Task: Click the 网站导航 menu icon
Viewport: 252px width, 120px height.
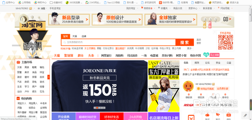Action: [218, 8]
